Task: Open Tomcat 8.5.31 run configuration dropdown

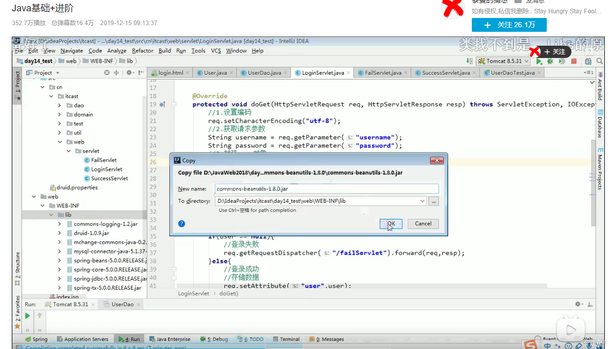Action: [503, 61]
